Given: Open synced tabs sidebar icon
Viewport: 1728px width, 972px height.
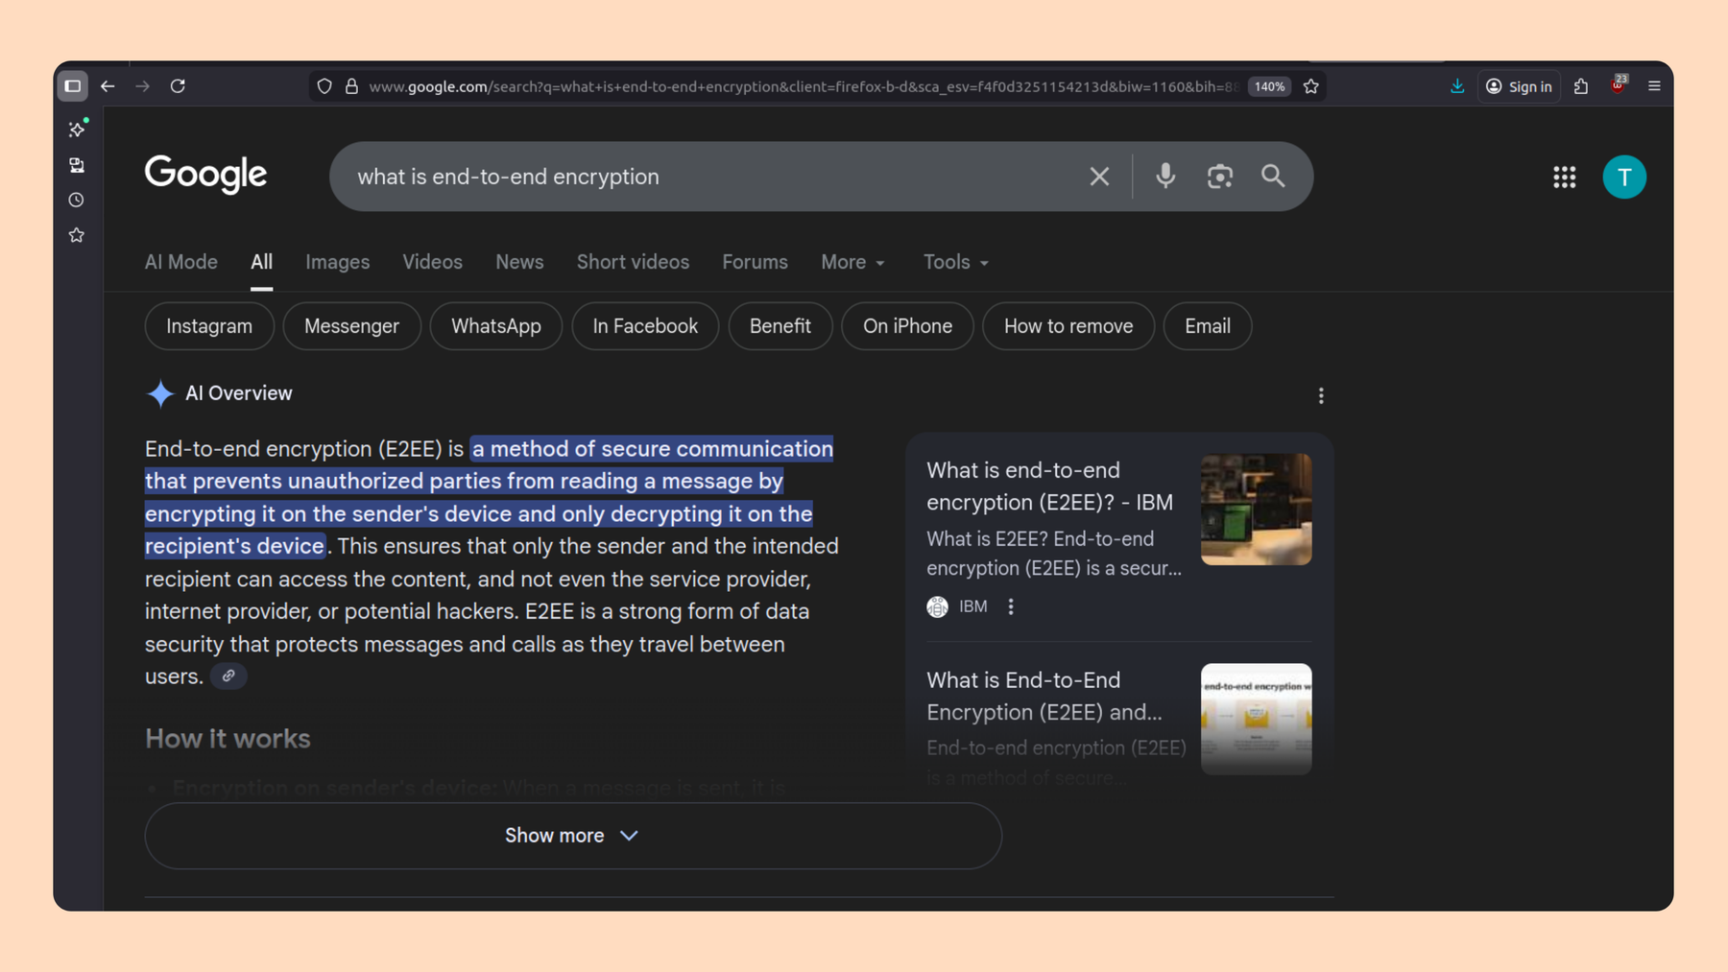Looking at the screenshot, I should 77,165.
